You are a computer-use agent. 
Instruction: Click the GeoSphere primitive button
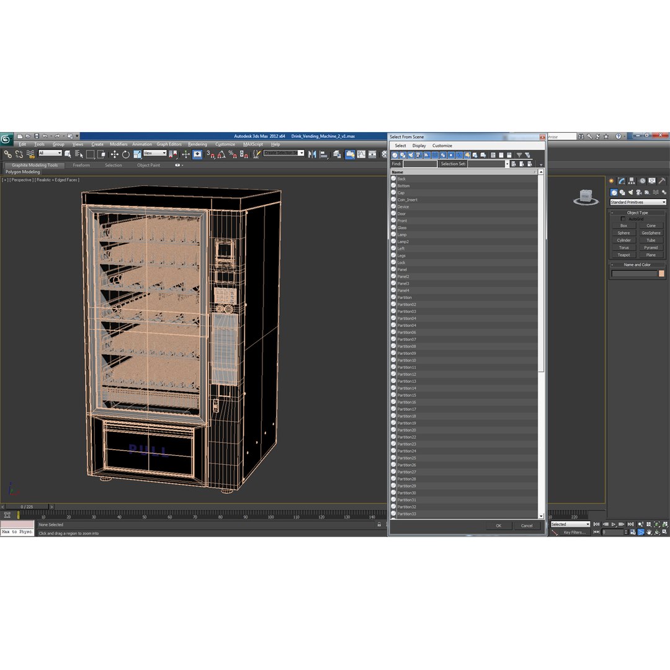pyautogui.click(x=651, y=233)
